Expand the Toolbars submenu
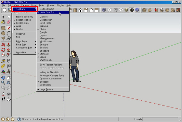The image size is (182, 122). click(25, 9)
